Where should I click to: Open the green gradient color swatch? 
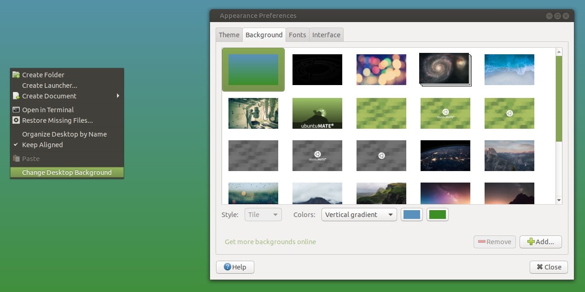[437, 215]
